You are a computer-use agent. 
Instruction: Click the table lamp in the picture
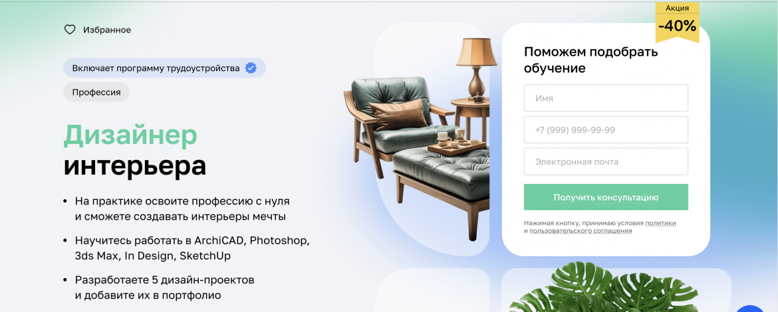[476, 69]
